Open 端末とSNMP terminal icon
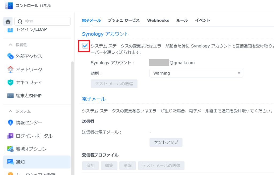The image size is (274, 175). point(10,96)
